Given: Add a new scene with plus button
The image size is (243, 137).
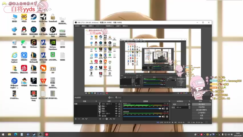Looking at the screenshot, I should coord(76,119).
